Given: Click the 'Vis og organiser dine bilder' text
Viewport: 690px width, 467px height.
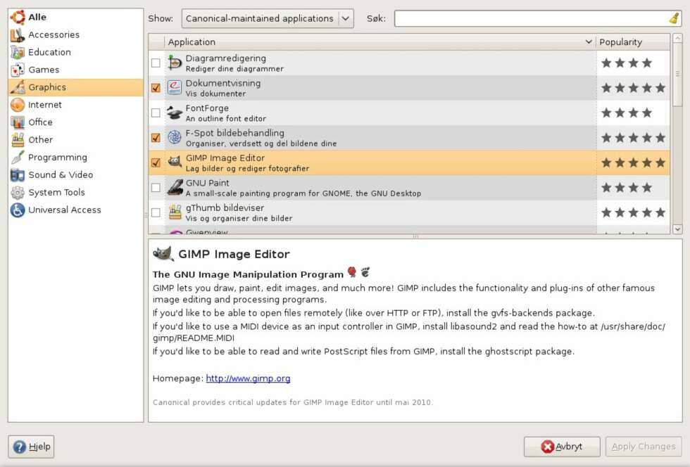Looking at the screenshot, I should click(239, 219).
